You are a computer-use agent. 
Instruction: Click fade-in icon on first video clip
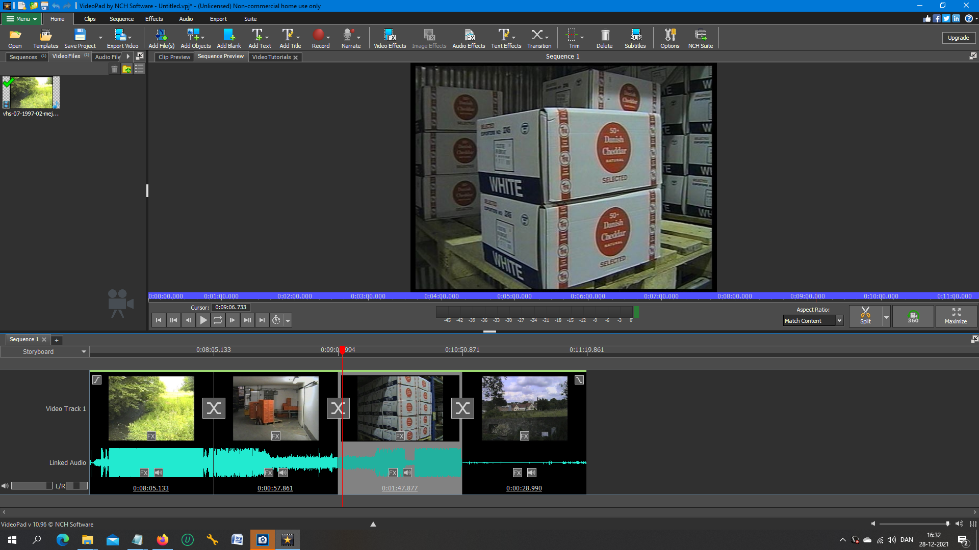pos(97,380)
